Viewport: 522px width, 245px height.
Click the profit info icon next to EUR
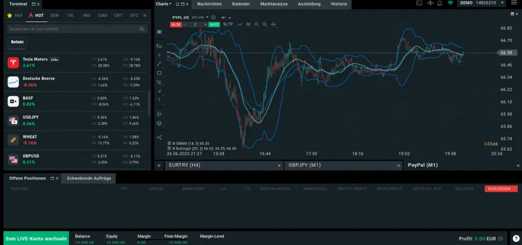pyautogui.click(x=501, y=239)
